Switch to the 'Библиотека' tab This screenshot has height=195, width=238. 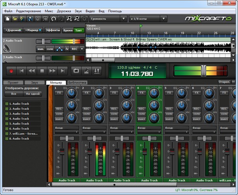point(77,82)
